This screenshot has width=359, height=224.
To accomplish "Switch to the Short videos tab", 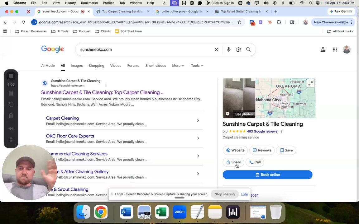I will coord(156,66).
